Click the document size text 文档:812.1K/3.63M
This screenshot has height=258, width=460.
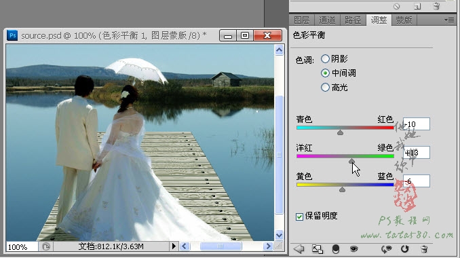pos(111,246)
